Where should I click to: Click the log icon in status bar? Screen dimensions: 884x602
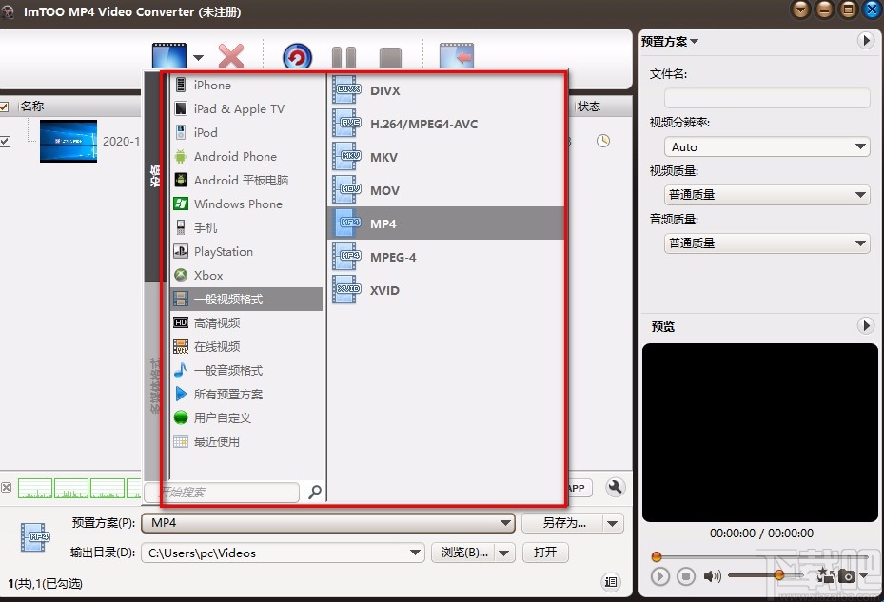[611, 582]
